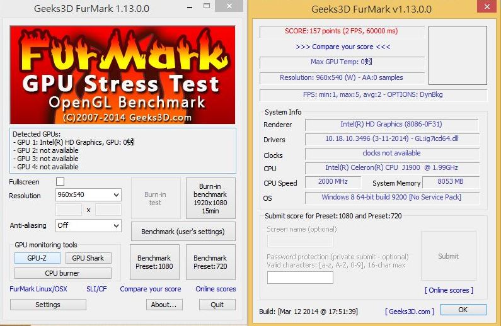Viewport: 501px width, 326px height.
Task: Open the SLI/CF link
Action: pyautogui.click(x=96, y=289)
